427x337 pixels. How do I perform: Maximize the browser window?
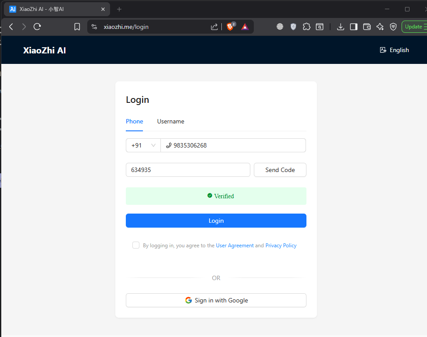point(407,9)
